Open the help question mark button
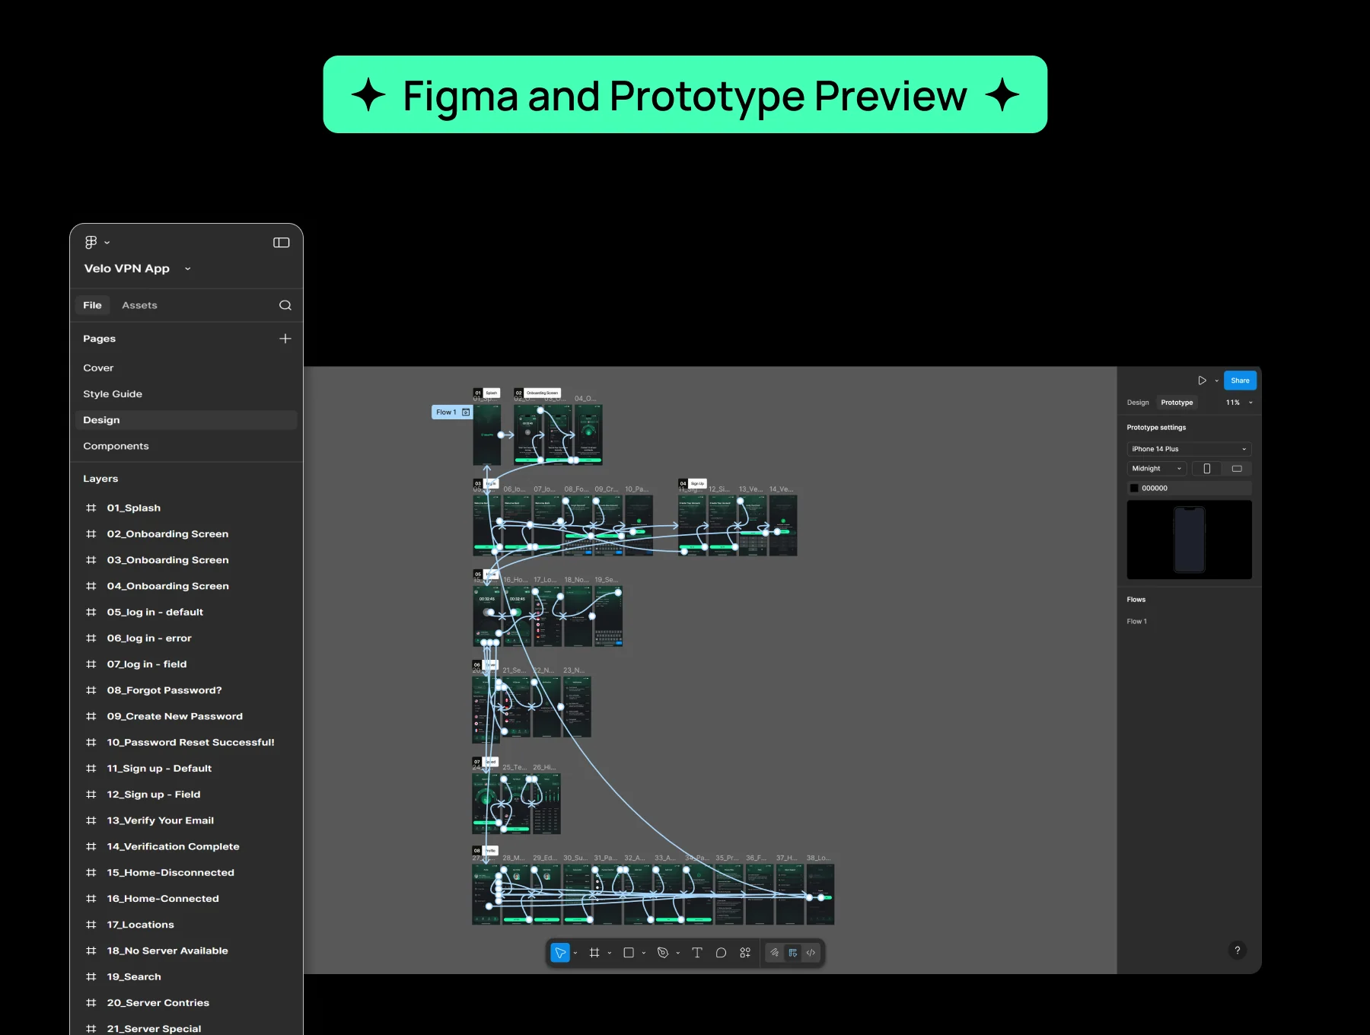This screenshot has width=1370, height=1035. click(1238, 951)
